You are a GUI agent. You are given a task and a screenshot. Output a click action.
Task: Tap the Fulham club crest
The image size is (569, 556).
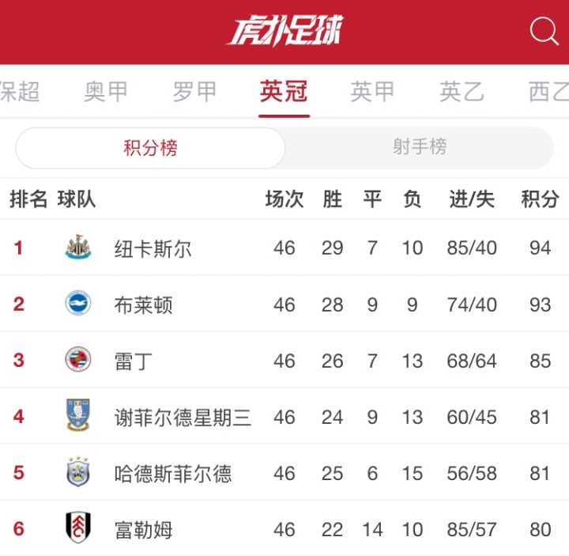(77, 528)
